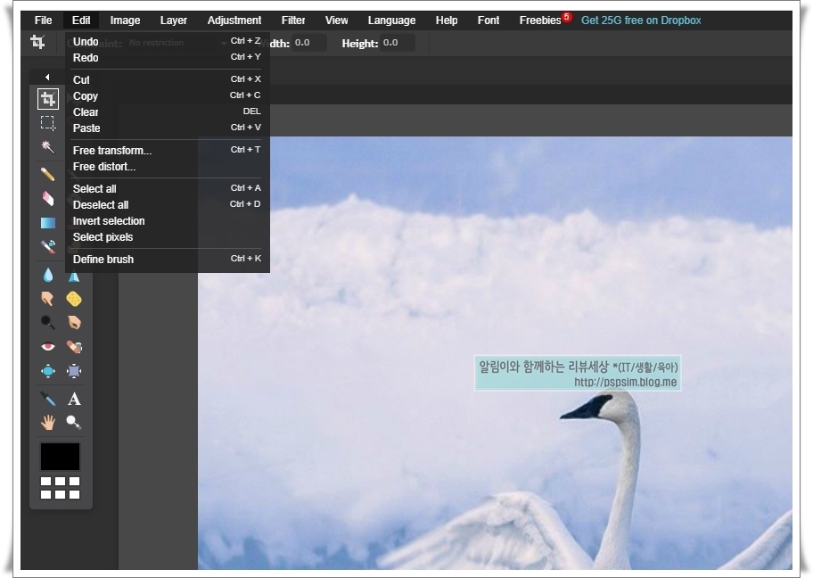Select the Sharpen triangle tool
Image resolution: width=813 pixels, height=578 pixels.
pyautogui.click(x=74, y=277)
